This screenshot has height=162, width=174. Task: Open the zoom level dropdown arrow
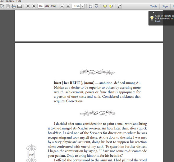click(82, 6)
